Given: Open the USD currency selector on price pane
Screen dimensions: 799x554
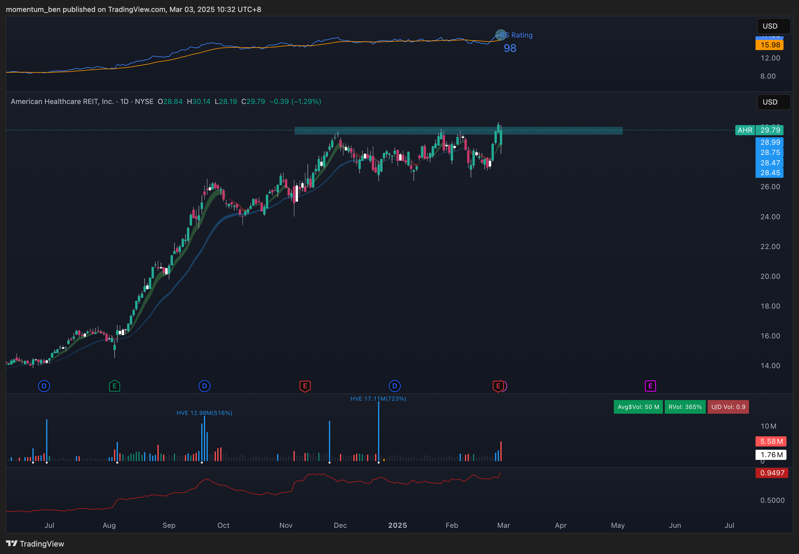Looking at the screenshot, I should tap(773, 102).
